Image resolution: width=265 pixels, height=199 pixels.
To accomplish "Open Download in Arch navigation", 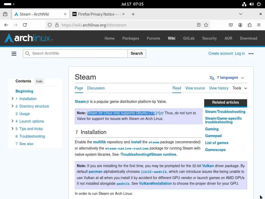I will coord(248,38).
